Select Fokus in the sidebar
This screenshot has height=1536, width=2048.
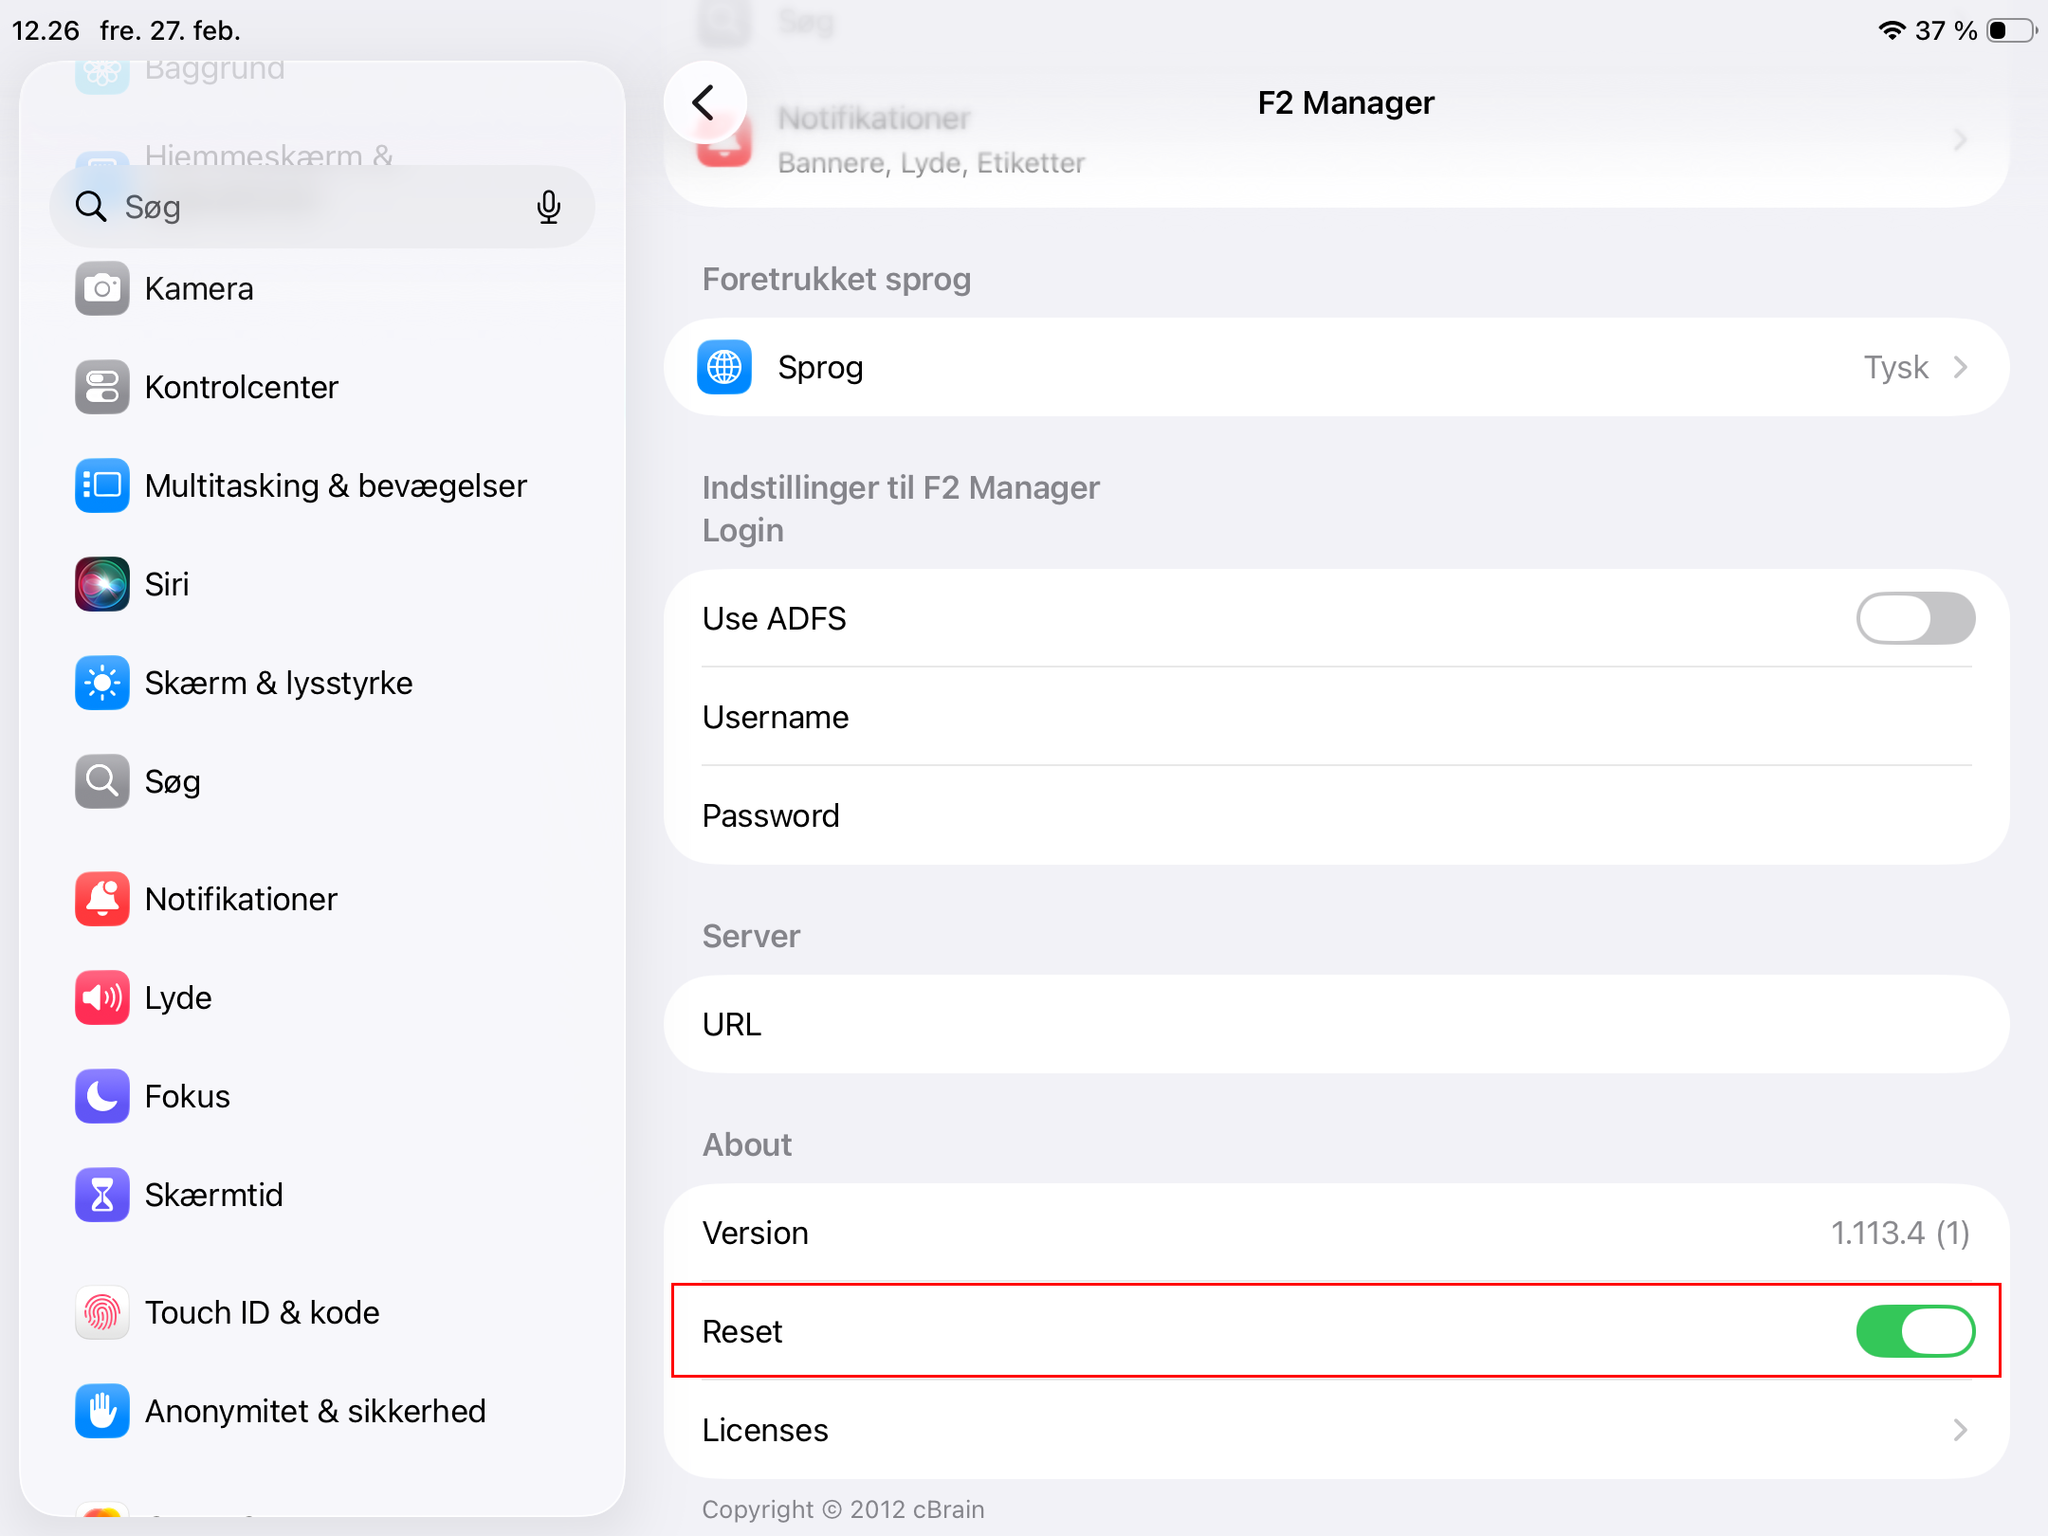coord(322,1096)
